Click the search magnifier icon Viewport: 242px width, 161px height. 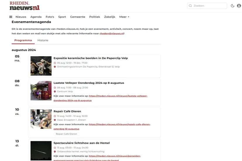pyautogui.click(x=190, y=6)
